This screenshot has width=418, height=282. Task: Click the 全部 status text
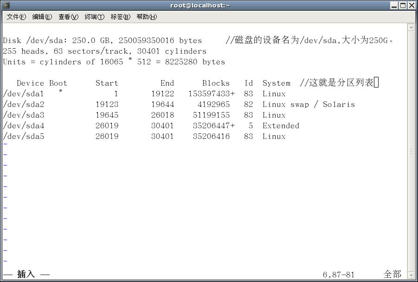coord(392,273)
